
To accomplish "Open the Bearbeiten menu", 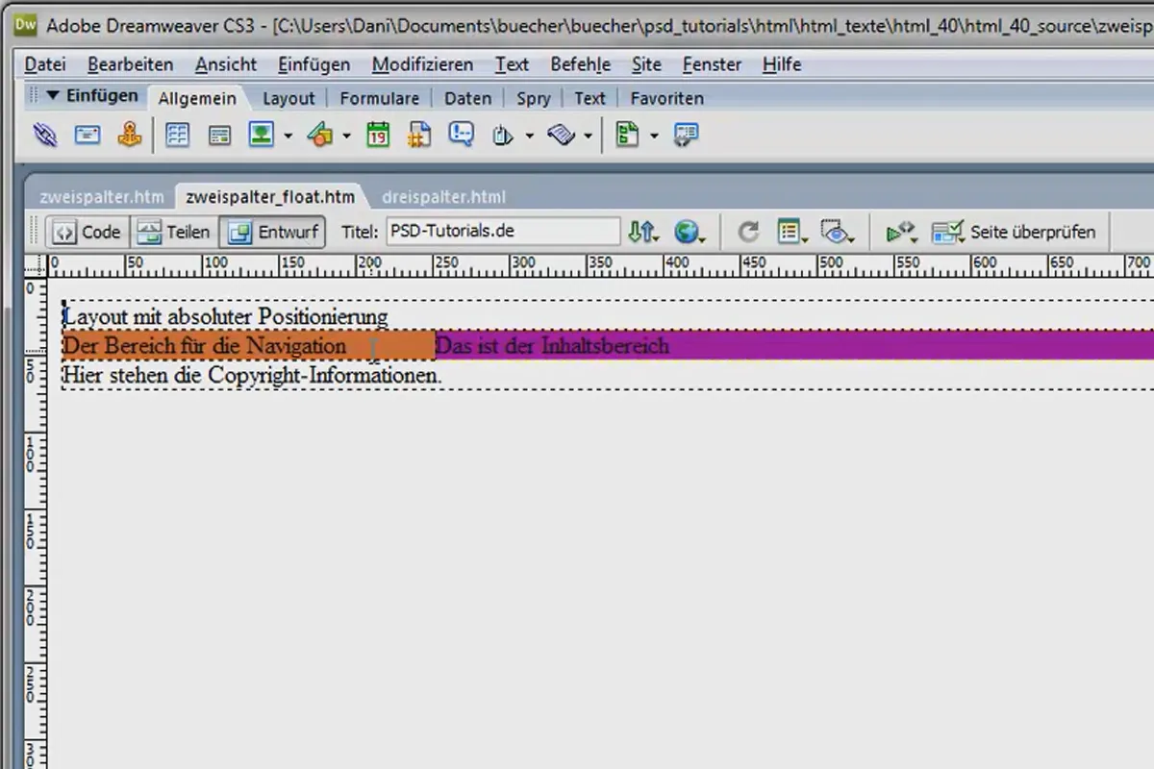I will pos(130,64).
